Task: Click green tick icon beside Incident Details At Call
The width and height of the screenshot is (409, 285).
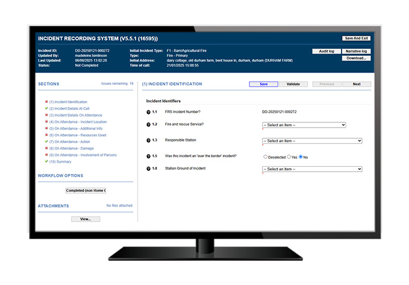Action: pyautogui.click(x=46, y=109)
